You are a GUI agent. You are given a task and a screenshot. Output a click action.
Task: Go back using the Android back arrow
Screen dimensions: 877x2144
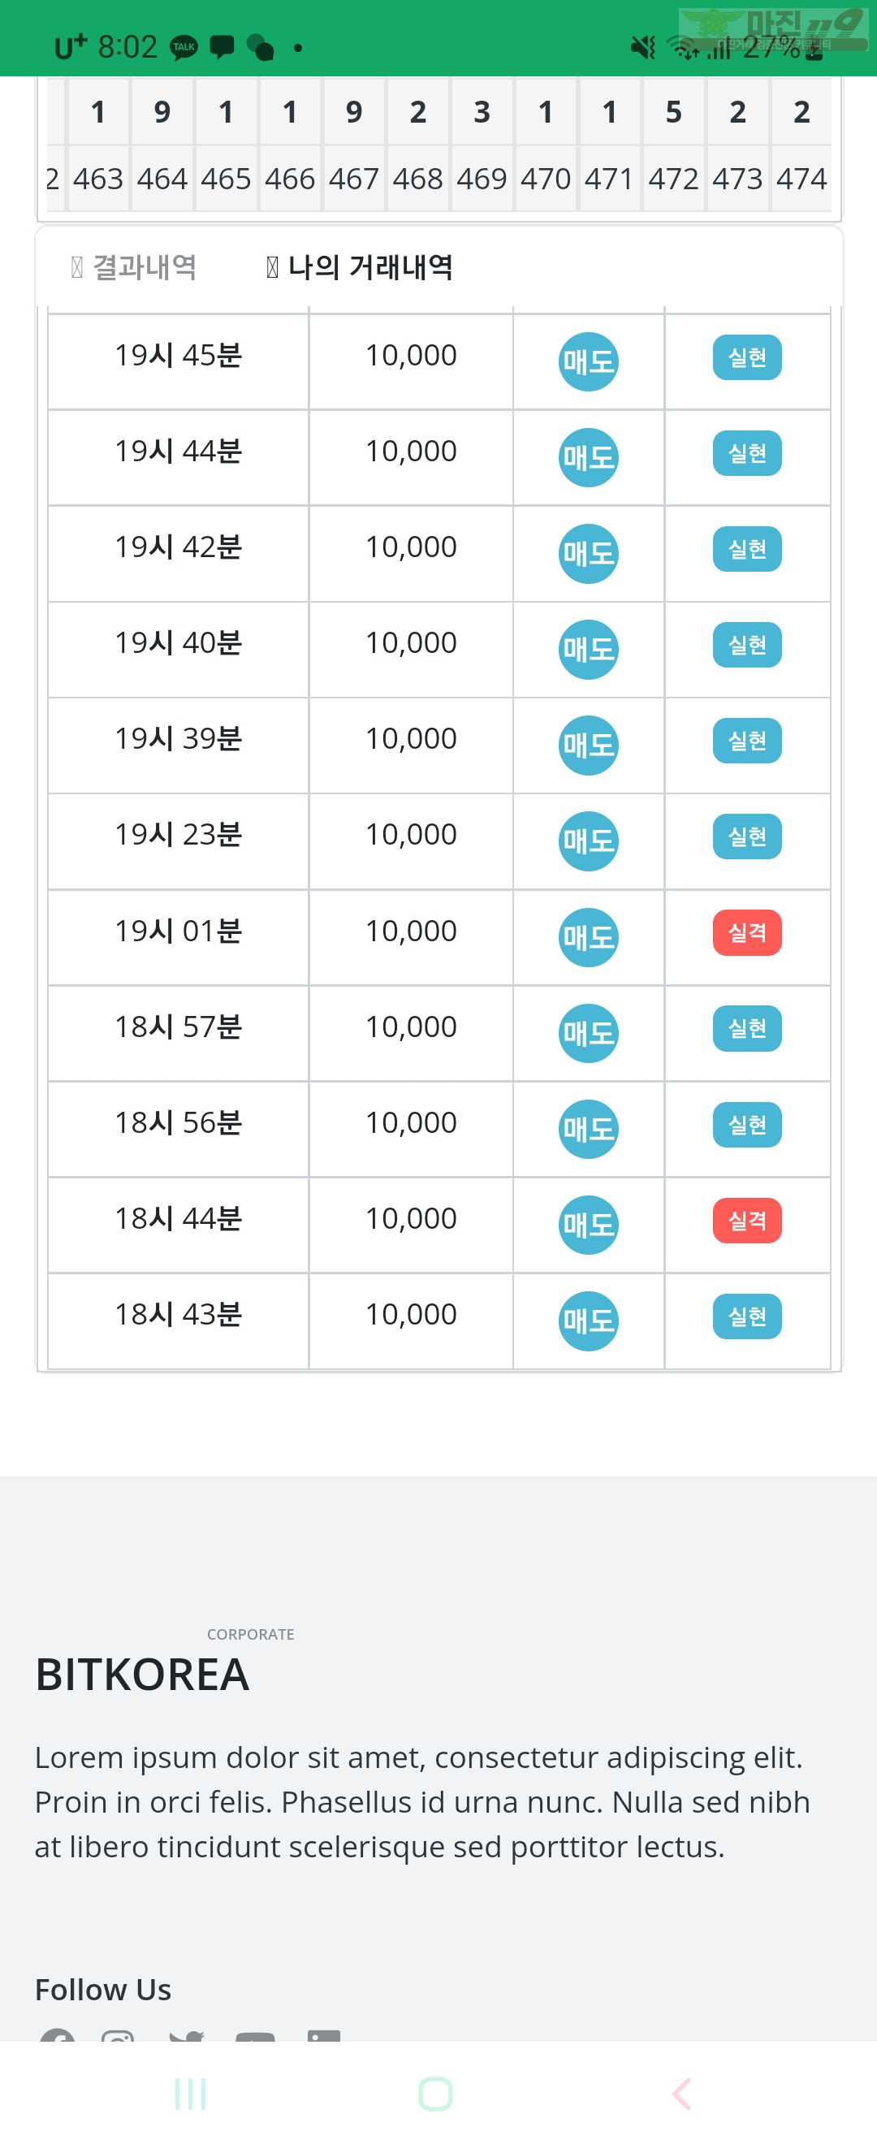680,2094
